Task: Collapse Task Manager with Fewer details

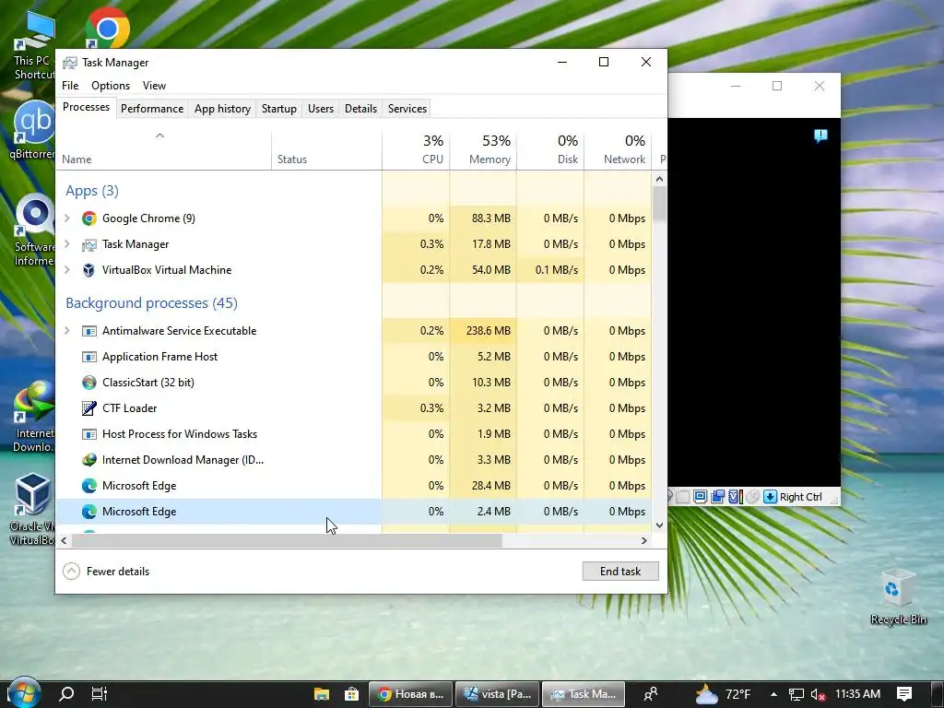Action: pos(106,572)
